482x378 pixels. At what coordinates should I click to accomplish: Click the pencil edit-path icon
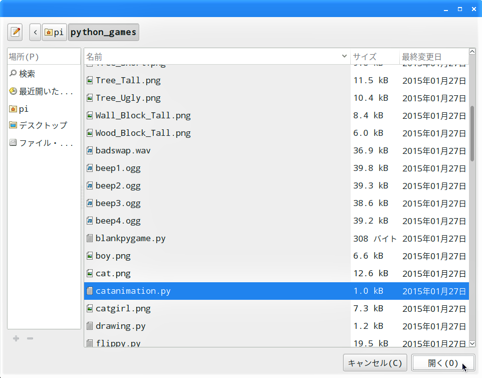15,32
